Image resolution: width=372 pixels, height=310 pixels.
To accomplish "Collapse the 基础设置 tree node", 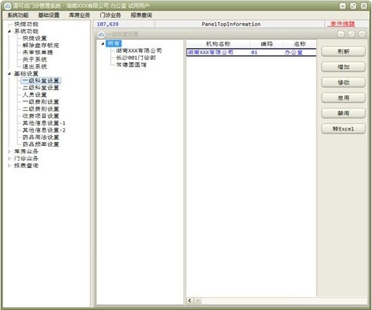I will point(9,74).
